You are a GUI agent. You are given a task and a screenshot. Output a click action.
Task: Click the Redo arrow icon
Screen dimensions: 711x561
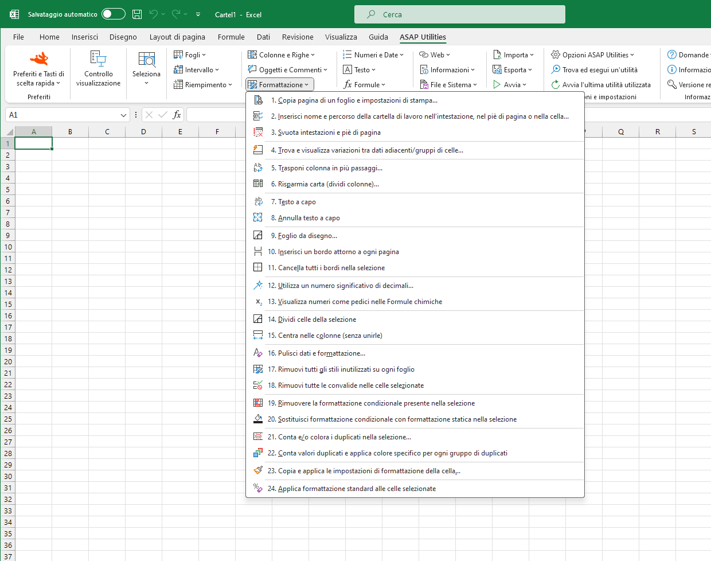[x=176, y=14]
